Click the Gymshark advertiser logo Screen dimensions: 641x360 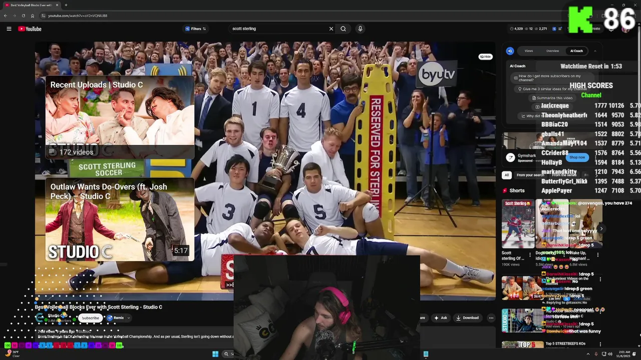click(510, 157)
